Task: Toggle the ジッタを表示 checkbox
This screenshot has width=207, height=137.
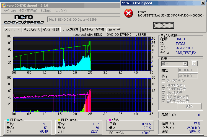Action: 163,93
